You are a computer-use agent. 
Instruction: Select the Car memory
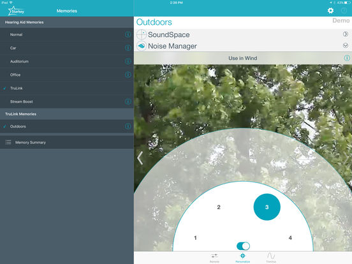click(x=67, y=48)
